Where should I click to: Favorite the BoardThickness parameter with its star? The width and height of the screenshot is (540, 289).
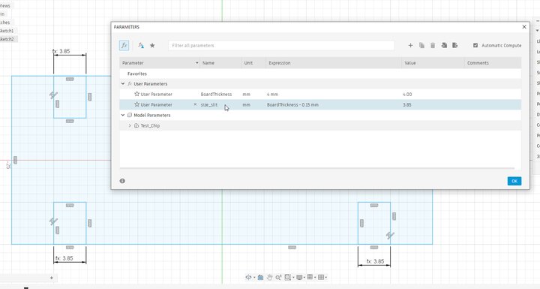coord(136,94)
